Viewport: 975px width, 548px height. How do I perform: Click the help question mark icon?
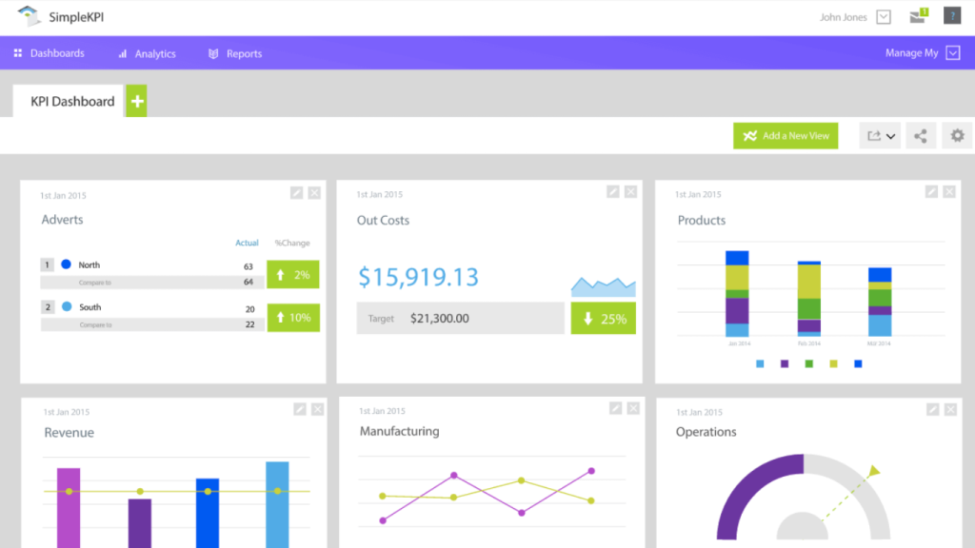click(952, 16)
